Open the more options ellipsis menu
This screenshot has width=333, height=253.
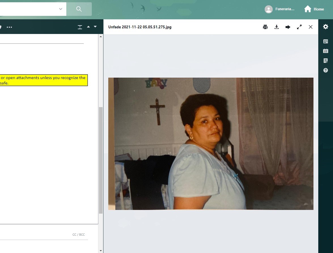tap(9, 27)
